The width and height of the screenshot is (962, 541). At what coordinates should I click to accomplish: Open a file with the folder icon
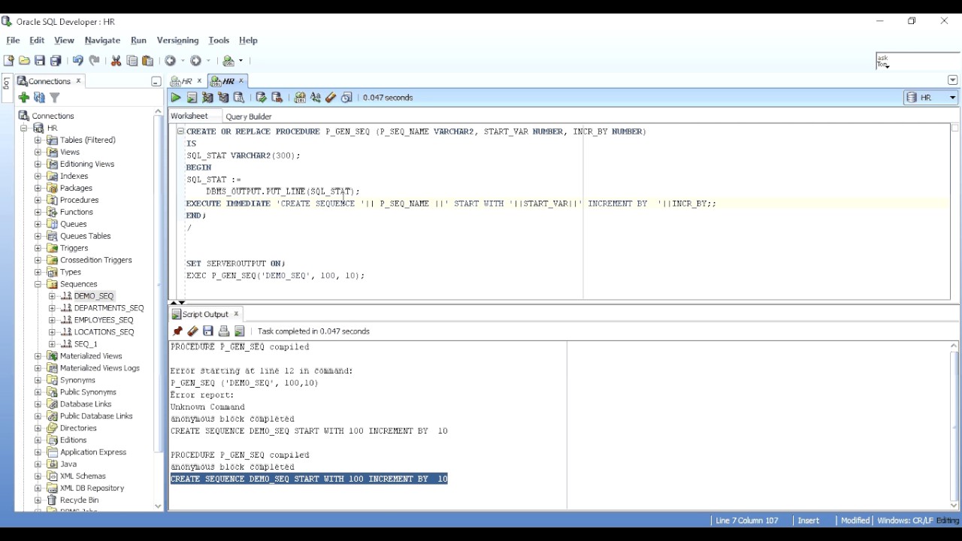click(x=24, y=61)
